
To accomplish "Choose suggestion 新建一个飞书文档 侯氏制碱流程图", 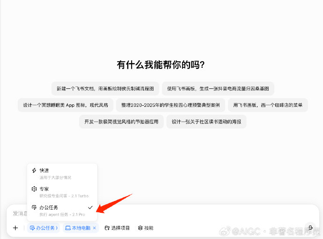I will coord(105,88).
